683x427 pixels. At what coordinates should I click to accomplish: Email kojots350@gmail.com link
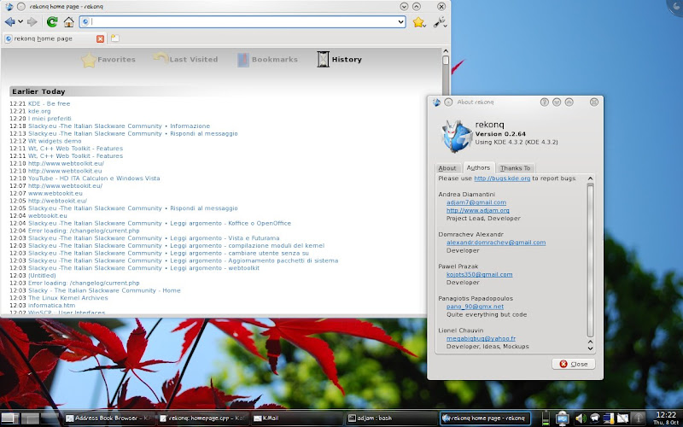479,274
